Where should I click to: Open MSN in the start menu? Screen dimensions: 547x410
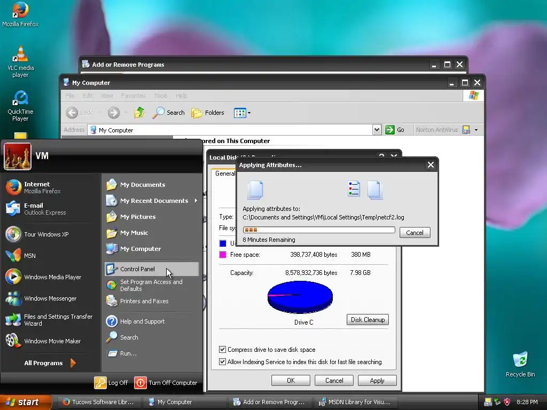tap(51, 256)
